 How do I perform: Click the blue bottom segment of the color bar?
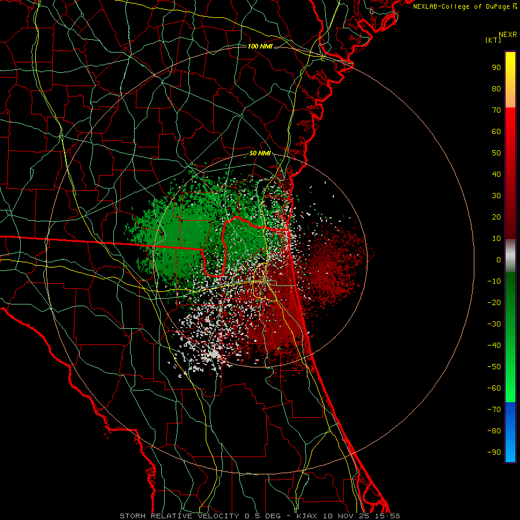click(x=510, y=432)
